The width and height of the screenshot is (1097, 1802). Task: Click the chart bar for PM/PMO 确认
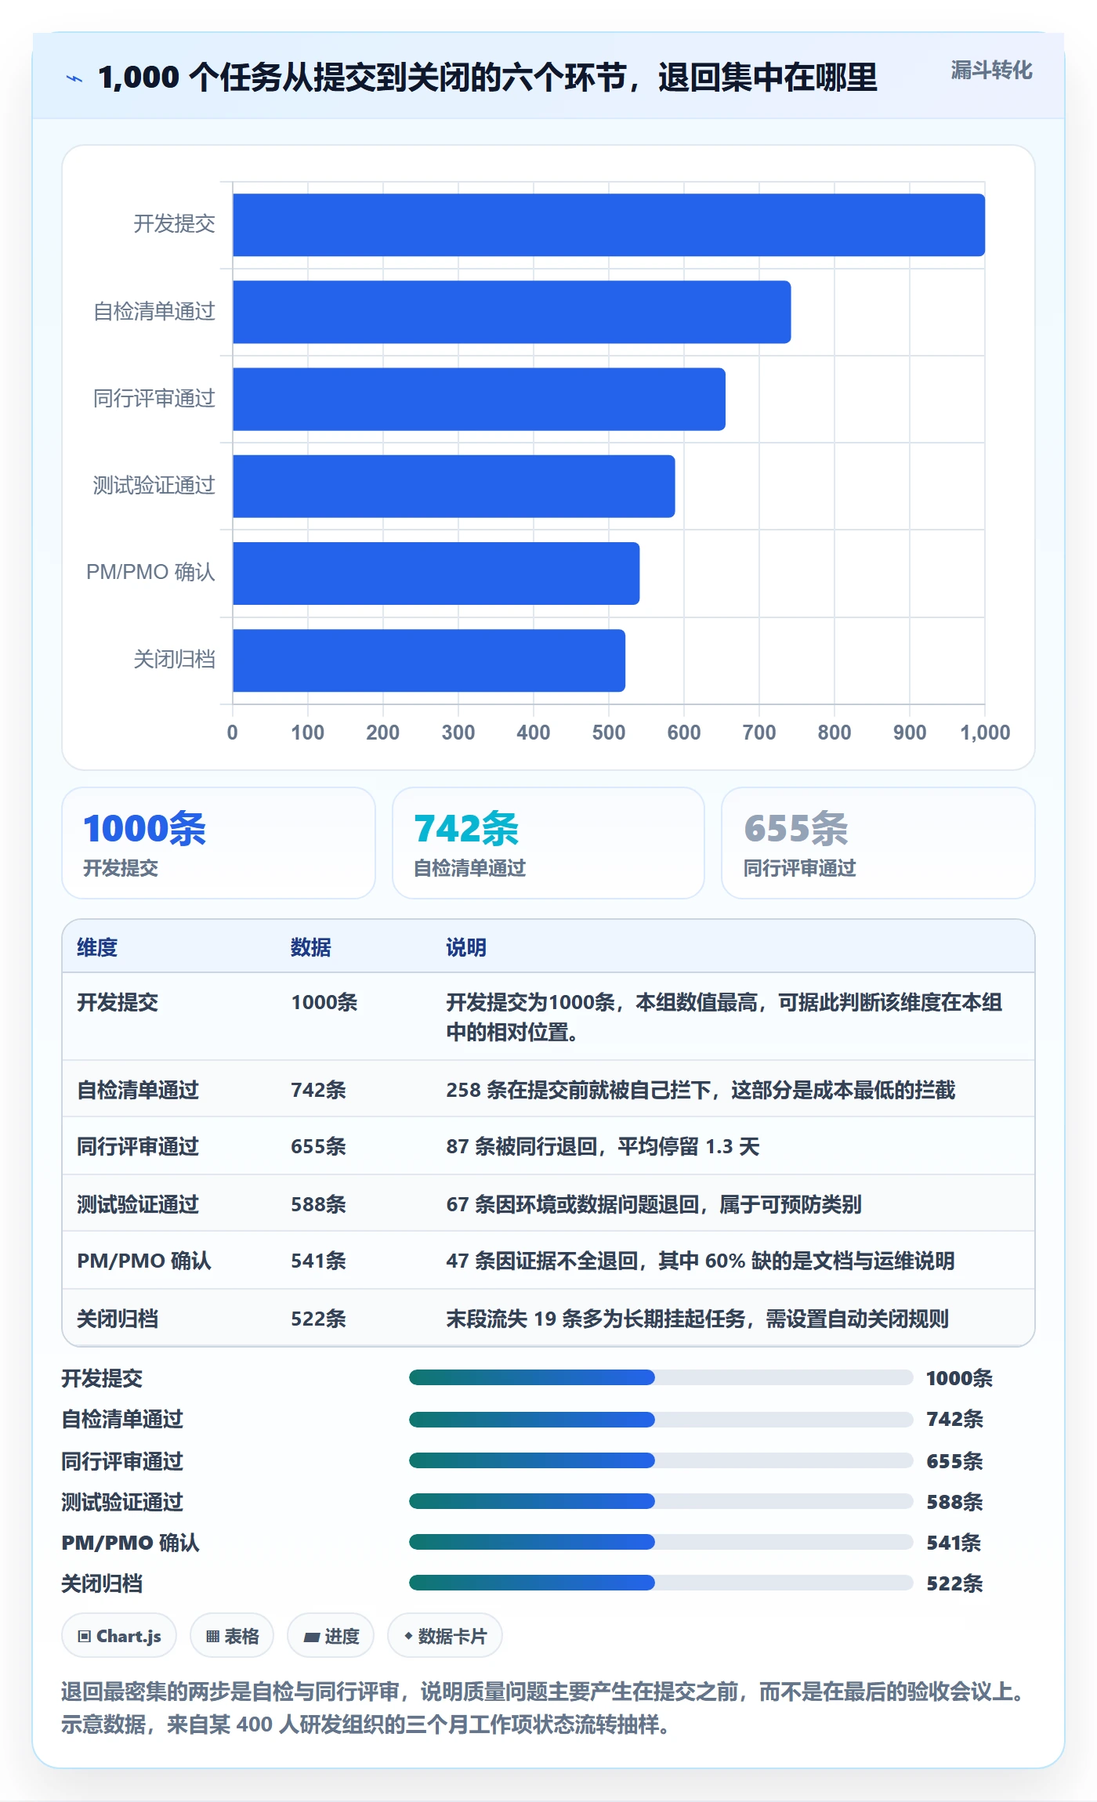[x=436, y=574]
